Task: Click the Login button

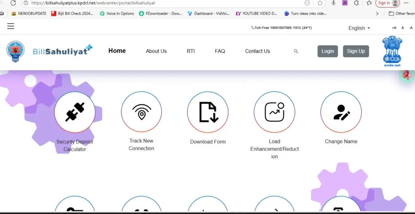Action: pyautogui.click(x=327, y=51)
